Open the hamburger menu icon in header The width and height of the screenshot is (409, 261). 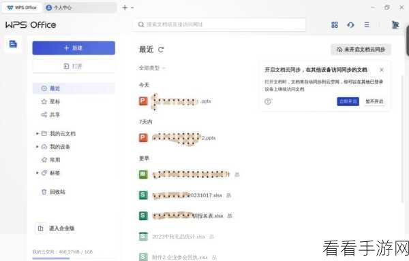click(367, 24)
